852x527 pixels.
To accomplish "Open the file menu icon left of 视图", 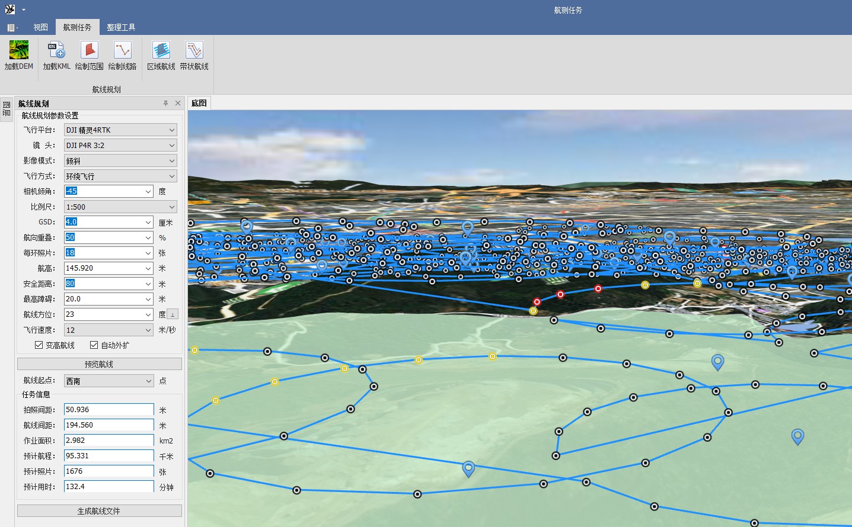I will pos(12,27).
